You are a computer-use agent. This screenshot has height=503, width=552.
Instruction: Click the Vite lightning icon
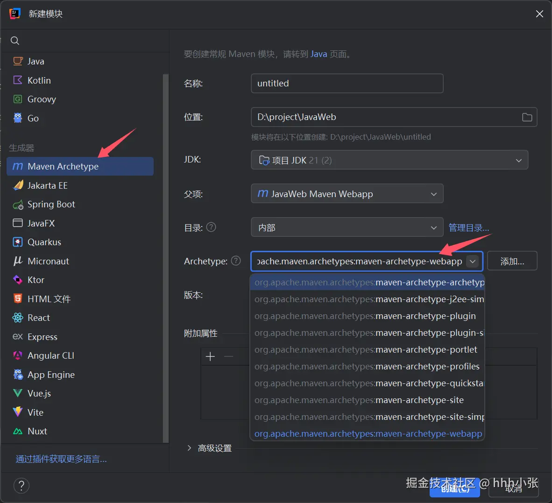coord(18,412)
